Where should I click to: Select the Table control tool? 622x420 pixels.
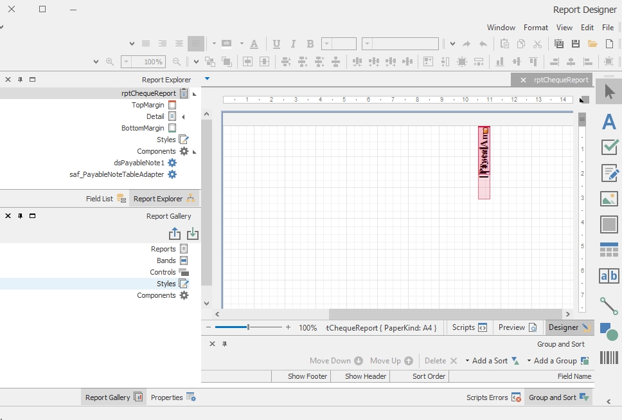click(609, 250)
